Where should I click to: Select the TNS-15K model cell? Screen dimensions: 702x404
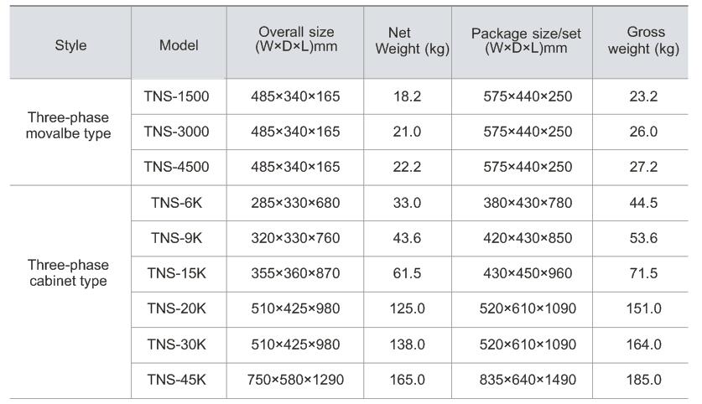point(176,273)
